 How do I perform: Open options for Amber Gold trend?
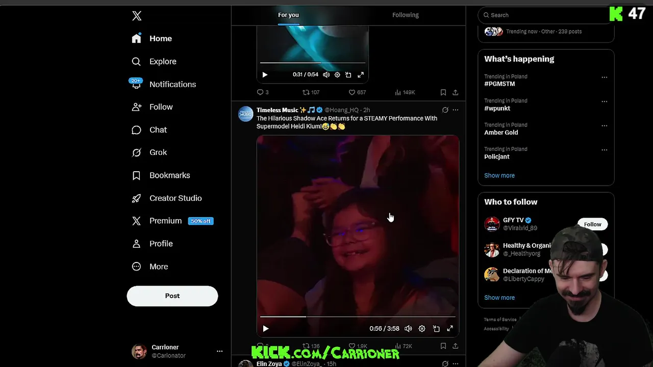click(x=605, y=125)
